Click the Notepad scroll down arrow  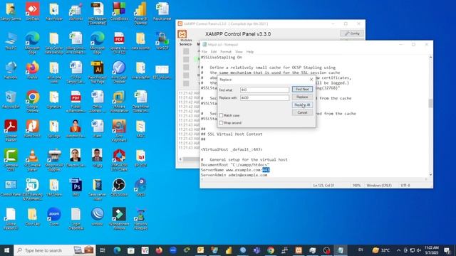430,174
